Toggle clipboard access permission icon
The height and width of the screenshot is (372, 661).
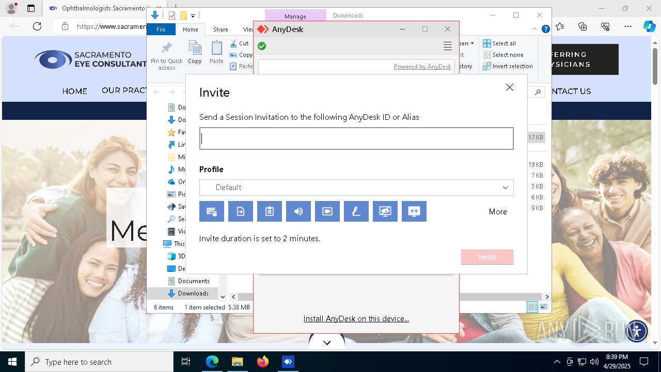[270, 211]
